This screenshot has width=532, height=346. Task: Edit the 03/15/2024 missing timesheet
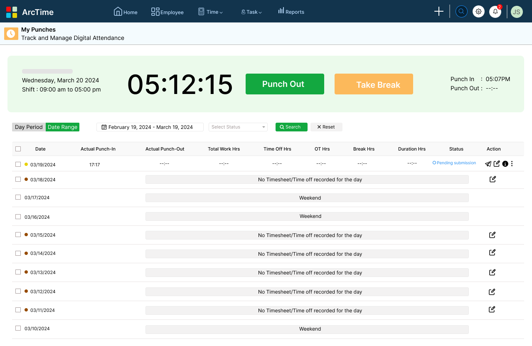point(492,235)
